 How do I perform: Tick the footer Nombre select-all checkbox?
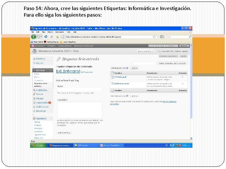[x=112, y=90]
